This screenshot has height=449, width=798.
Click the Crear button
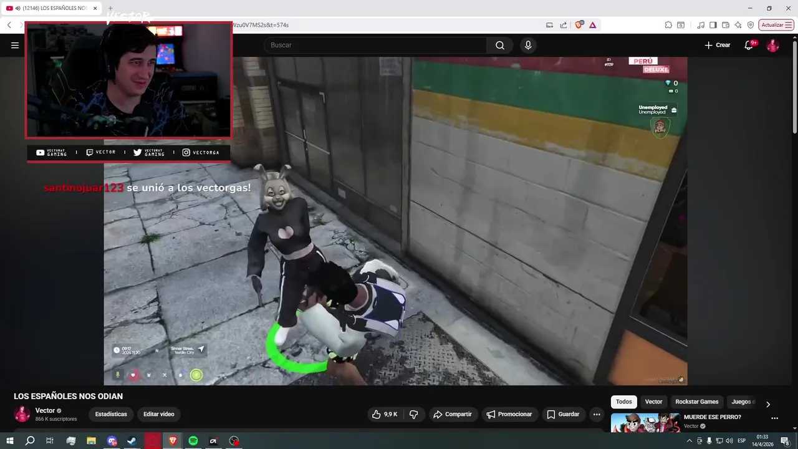pyautogui.click(x=718, y=45)
